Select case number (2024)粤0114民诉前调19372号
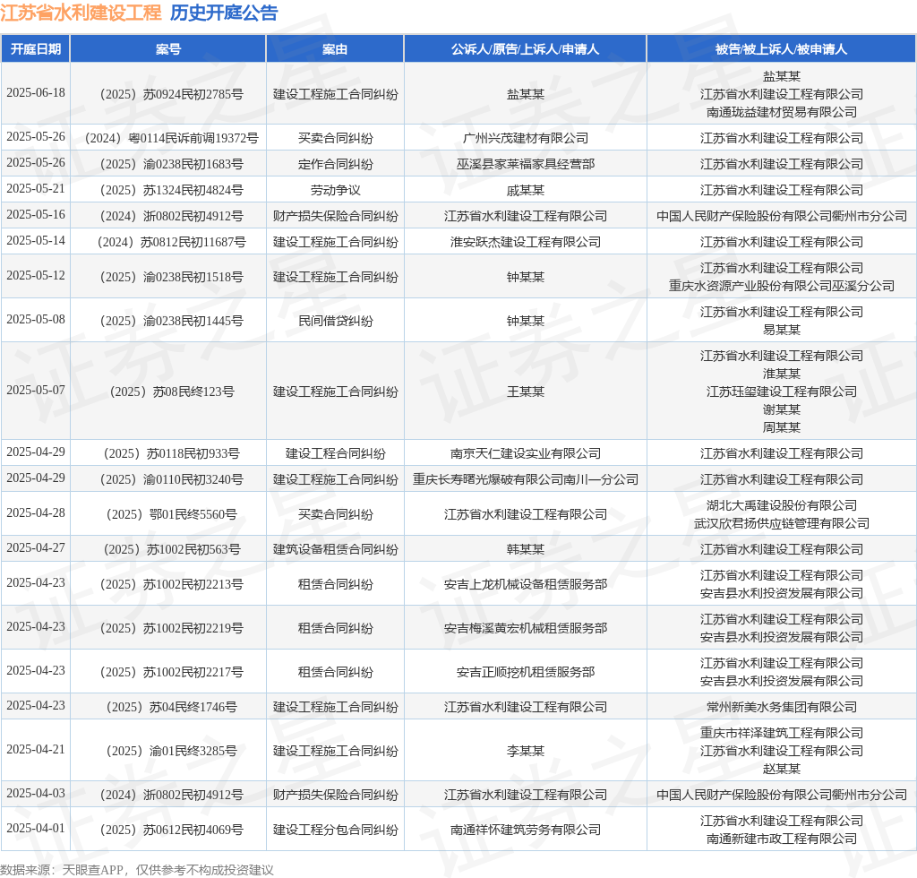 coord(169,138)
